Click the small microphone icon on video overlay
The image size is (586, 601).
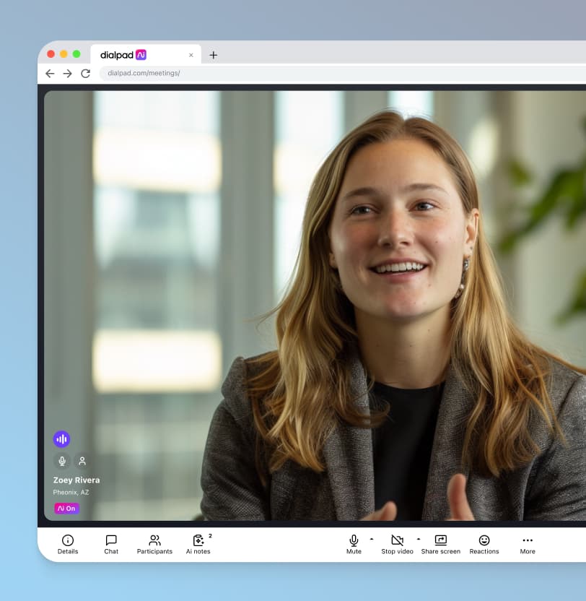[62, 461]
